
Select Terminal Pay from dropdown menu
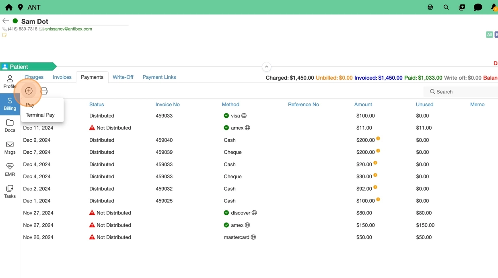click(x=40, y=115)
